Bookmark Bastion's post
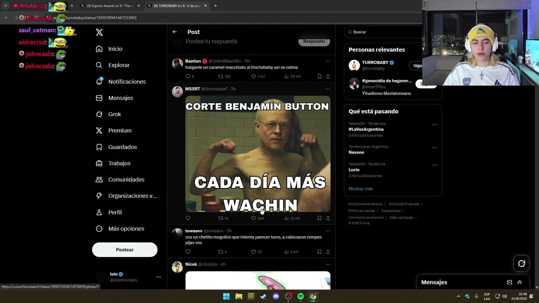 point(320,76)
